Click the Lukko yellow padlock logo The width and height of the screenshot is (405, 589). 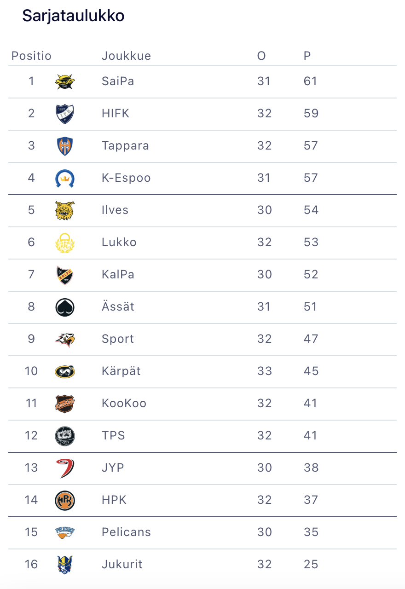pyautogui.click(x=64, y=243)
